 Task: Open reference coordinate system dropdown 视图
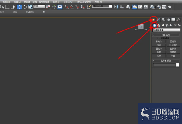(39, 6)
